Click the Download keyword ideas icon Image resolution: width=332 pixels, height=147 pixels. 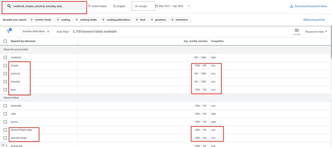291,6
